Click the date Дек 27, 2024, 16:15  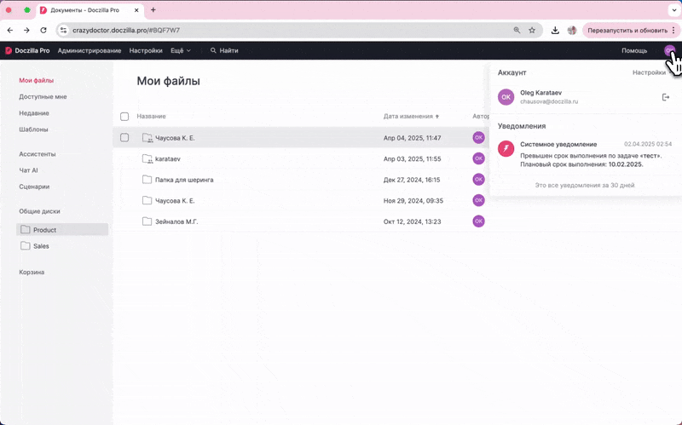click(x=412, y=180)
